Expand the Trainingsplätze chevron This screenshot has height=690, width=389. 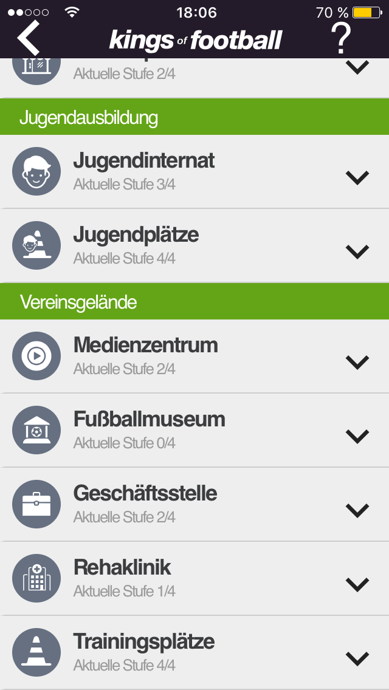coord(357,659)
